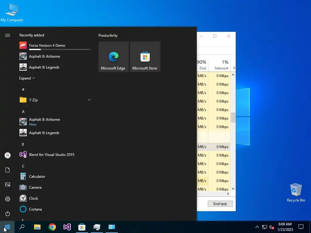Click the B letter header in app list

coord(23,144)
